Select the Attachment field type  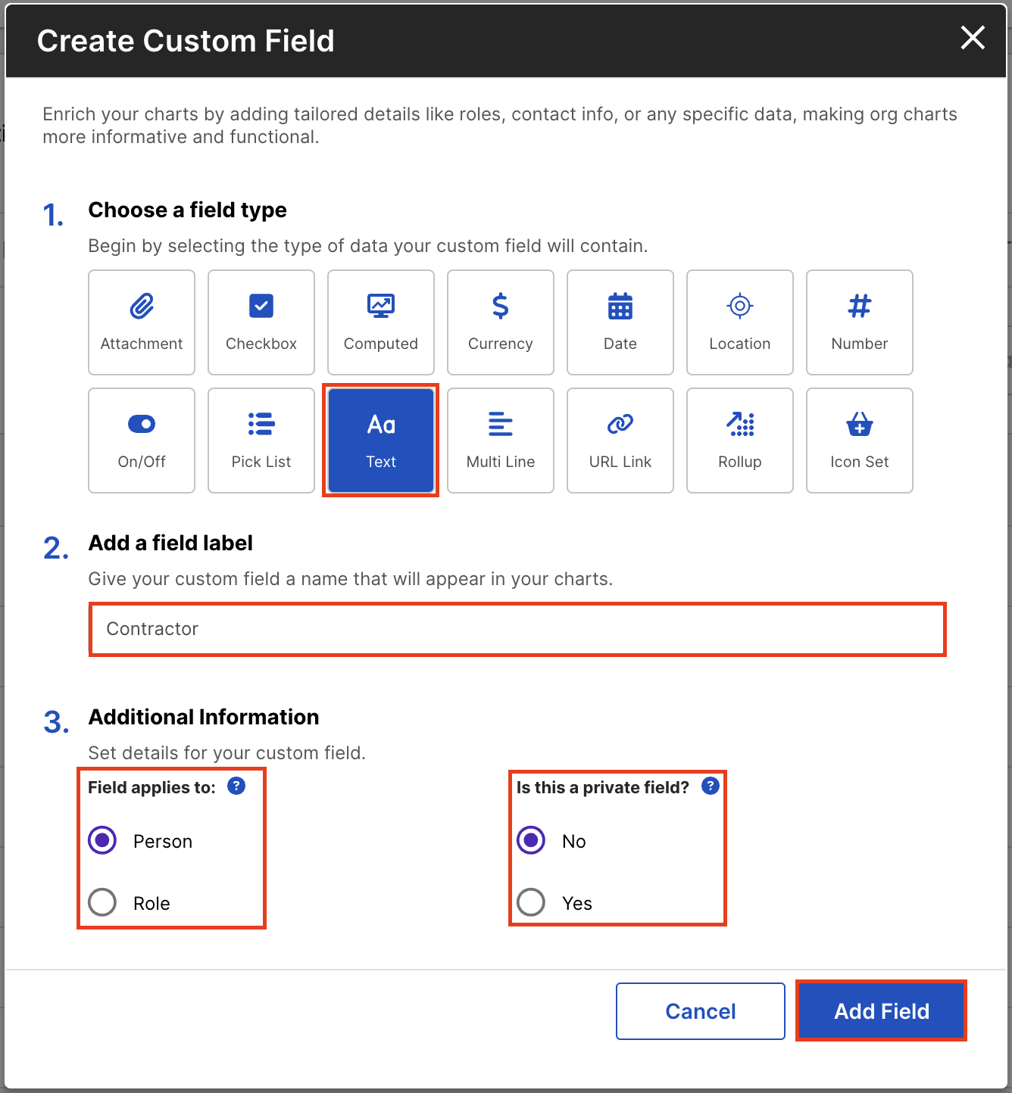pos(141,322)
